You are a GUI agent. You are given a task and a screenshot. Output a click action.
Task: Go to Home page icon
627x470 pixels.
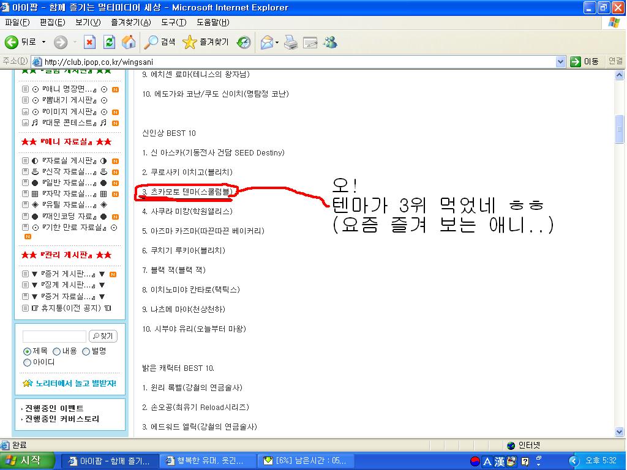[129, 42]
